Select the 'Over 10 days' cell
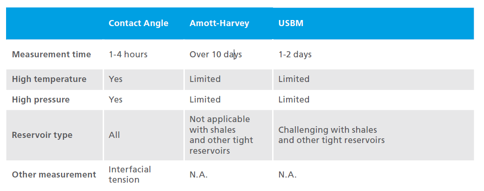Viewport: 484px width, 191px height. 215,55
